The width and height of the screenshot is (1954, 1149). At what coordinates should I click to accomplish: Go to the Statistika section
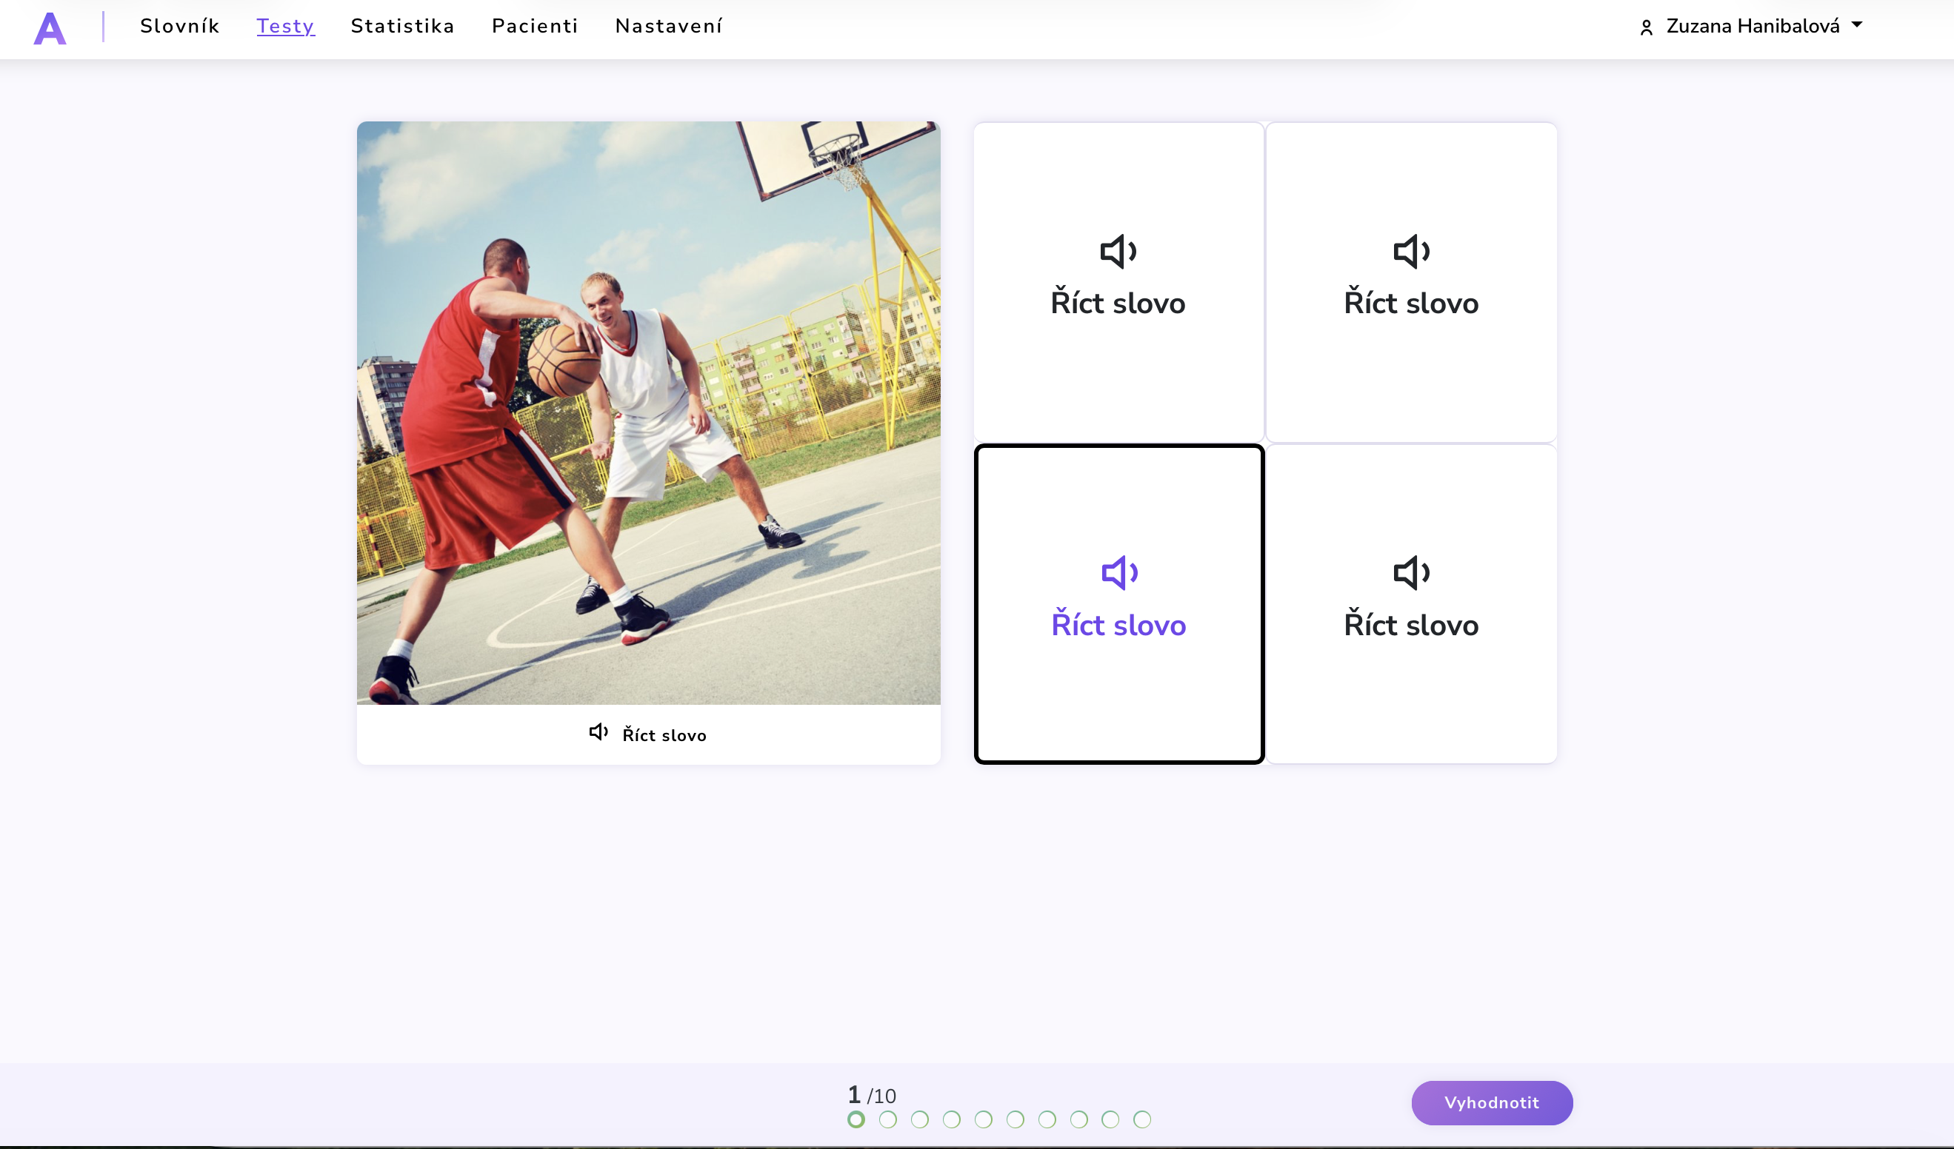pyautogui.click(x=402, y=27)
